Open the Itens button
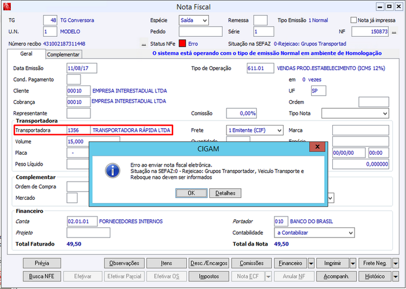The height and width of the screenshot is (289, 406). 167,264
